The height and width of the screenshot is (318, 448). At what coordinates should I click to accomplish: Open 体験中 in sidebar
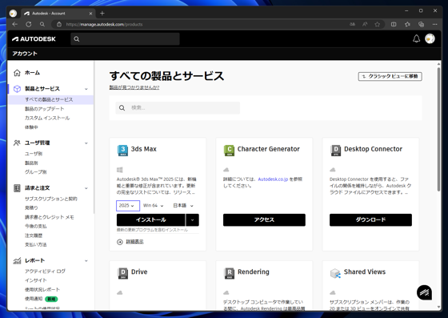(x=31, y=127)
